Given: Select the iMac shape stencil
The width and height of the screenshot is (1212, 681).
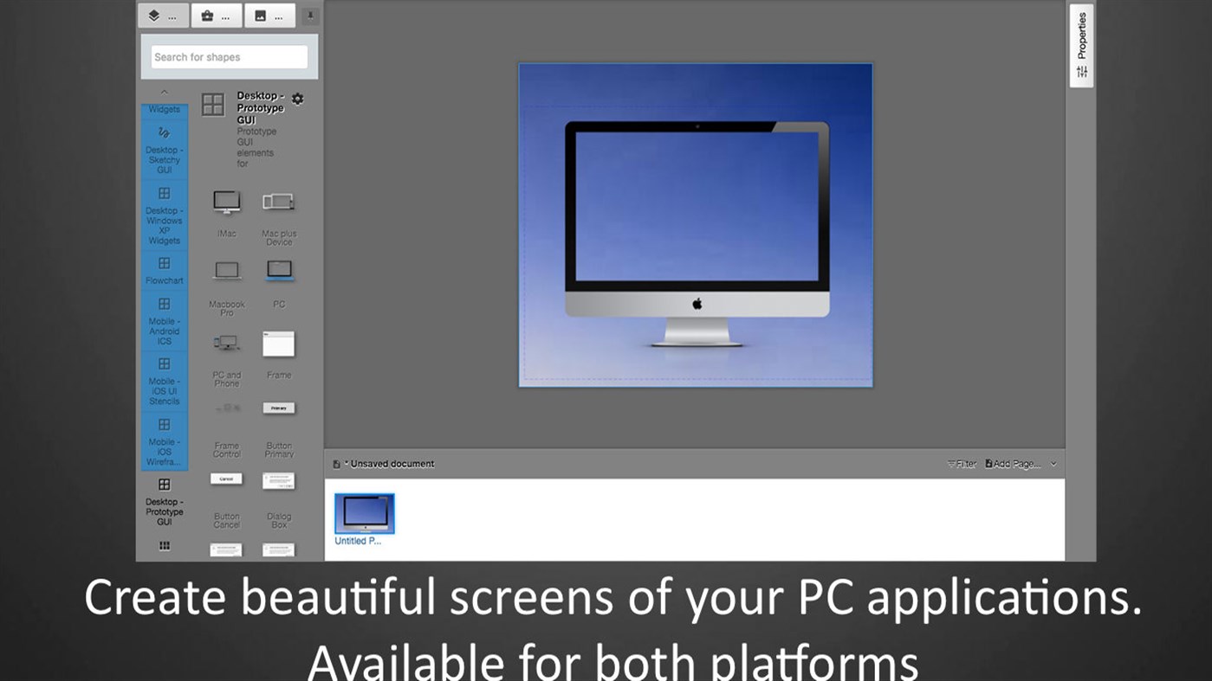Looking at the screenshot, I should click(x=225, y=202).
